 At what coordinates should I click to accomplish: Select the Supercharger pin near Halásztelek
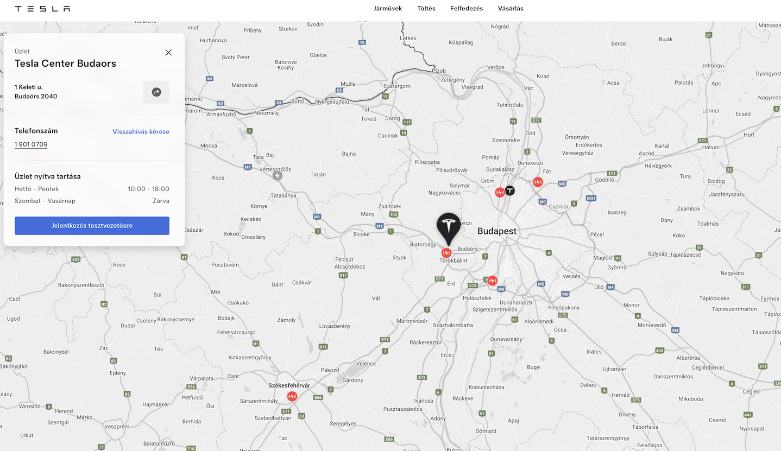pos(492,281)
